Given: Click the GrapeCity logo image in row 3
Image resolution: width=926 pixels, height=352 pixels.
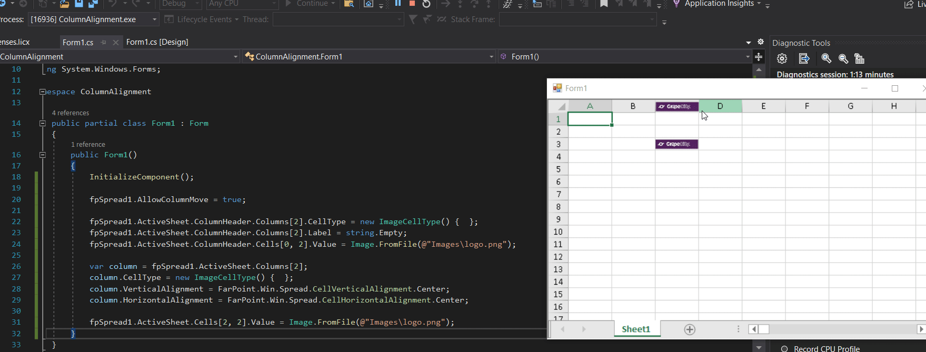Looking at the screenshot, I should point(677,144).
